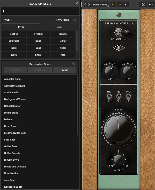Filter presets by Guitar tag

[63, 41]
